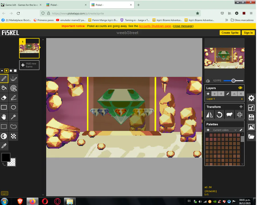Show more bookmarks chevron
This screenshot has width=257, height=205.
click(x=226, y=20)
